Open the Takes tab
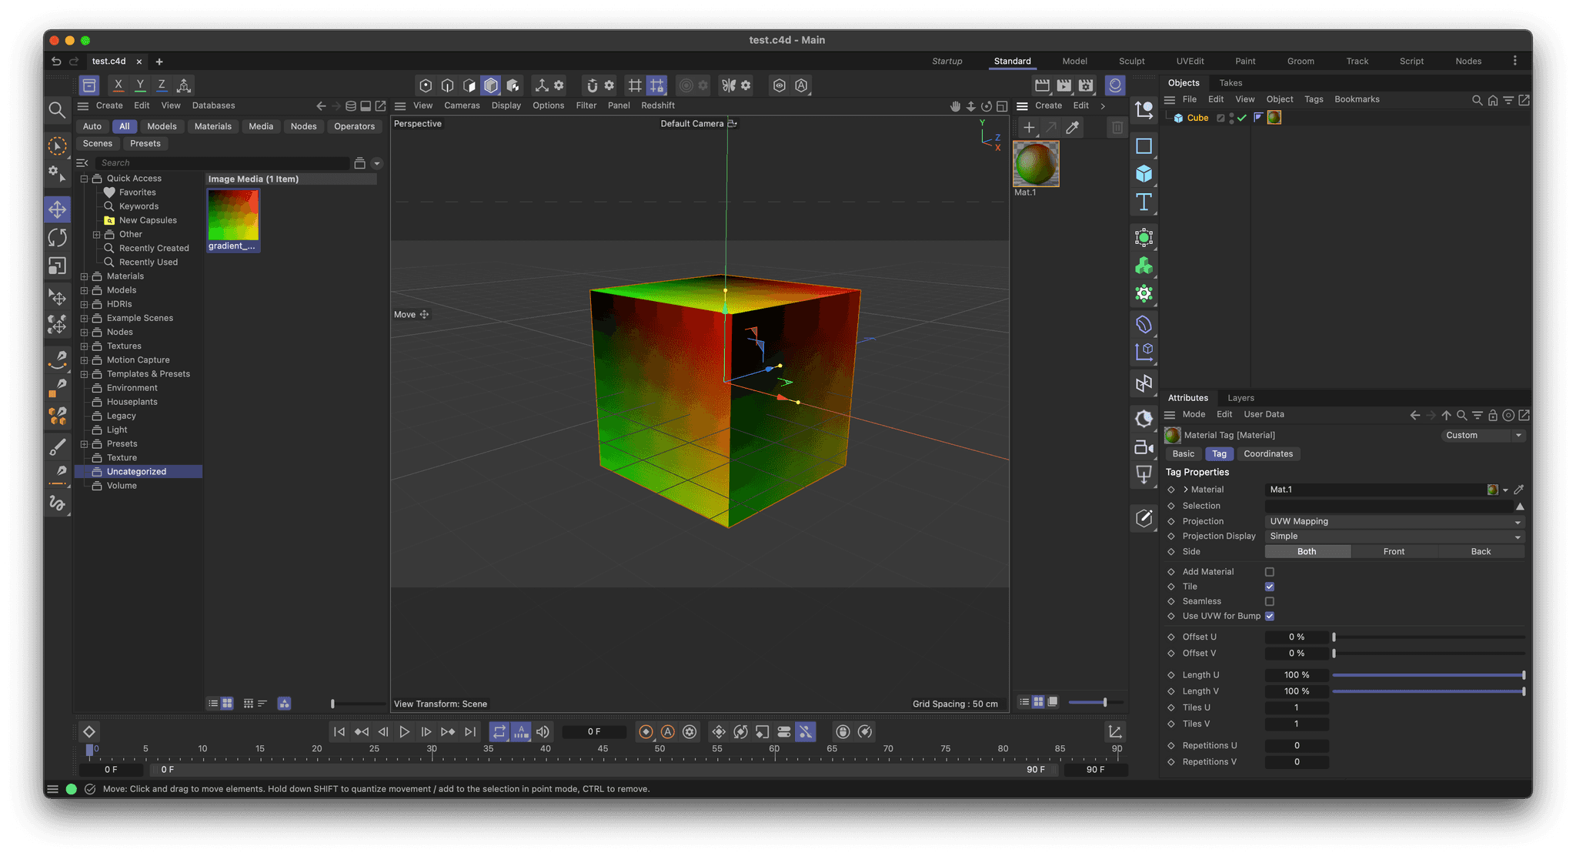The width and height of the screenshot is (1576, 856). tap(1230, 83)
